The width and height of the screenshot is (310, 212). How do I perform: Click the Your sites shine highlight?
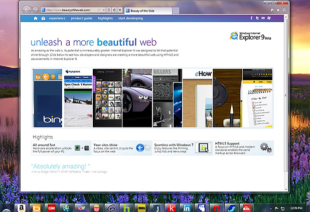pyautogui.click(x=122, y=148)
